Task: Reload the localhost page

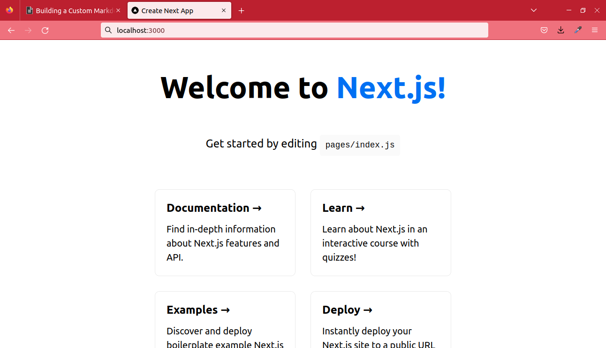Action: point(45,30)
